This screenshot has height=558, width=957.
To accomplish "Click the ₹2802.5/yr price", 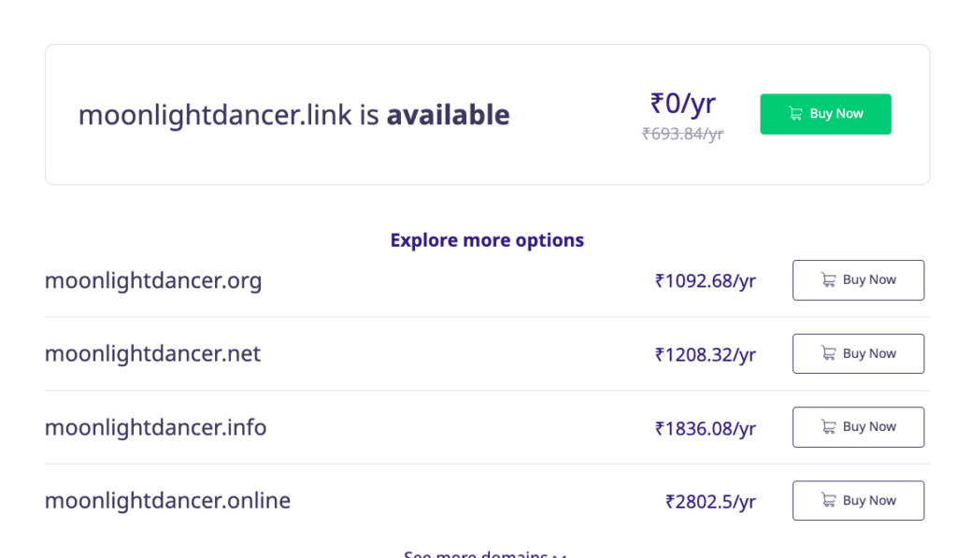I will 710,502.
